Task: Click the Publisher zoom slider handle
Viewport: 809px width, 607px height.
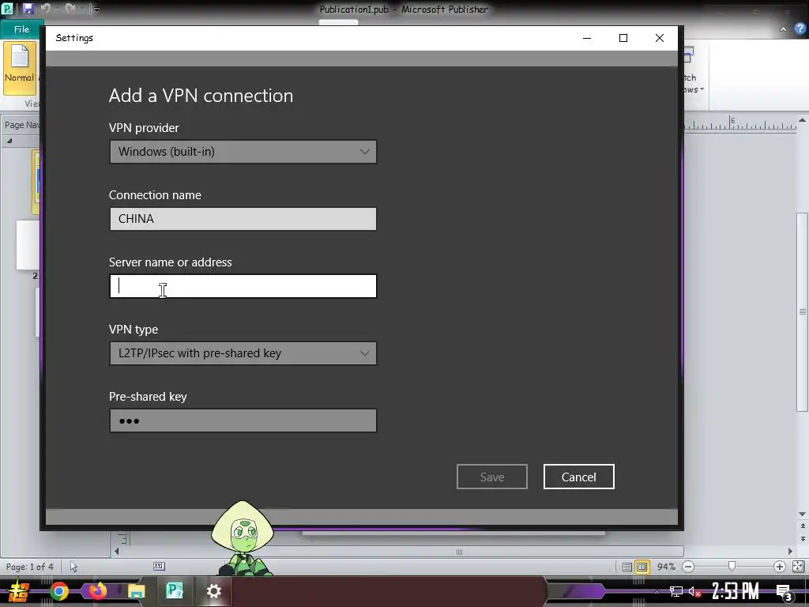Action: click(732, 566)
